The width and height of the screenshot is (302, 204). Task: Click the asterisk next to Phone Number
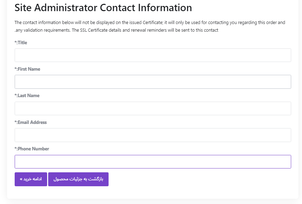[x=15, y=149]
